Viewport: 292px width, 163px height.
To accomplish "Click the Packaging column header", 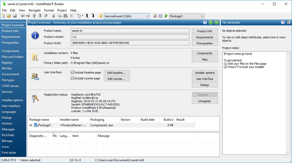I will click(104, 120).
